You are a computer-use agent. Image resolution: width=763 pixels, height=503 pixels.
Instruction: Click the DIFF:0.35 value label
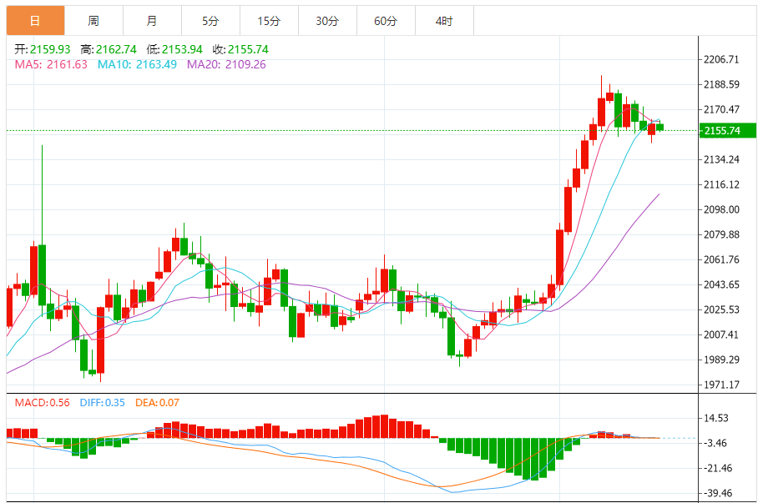pyautogui.click(x=102, y=403)
